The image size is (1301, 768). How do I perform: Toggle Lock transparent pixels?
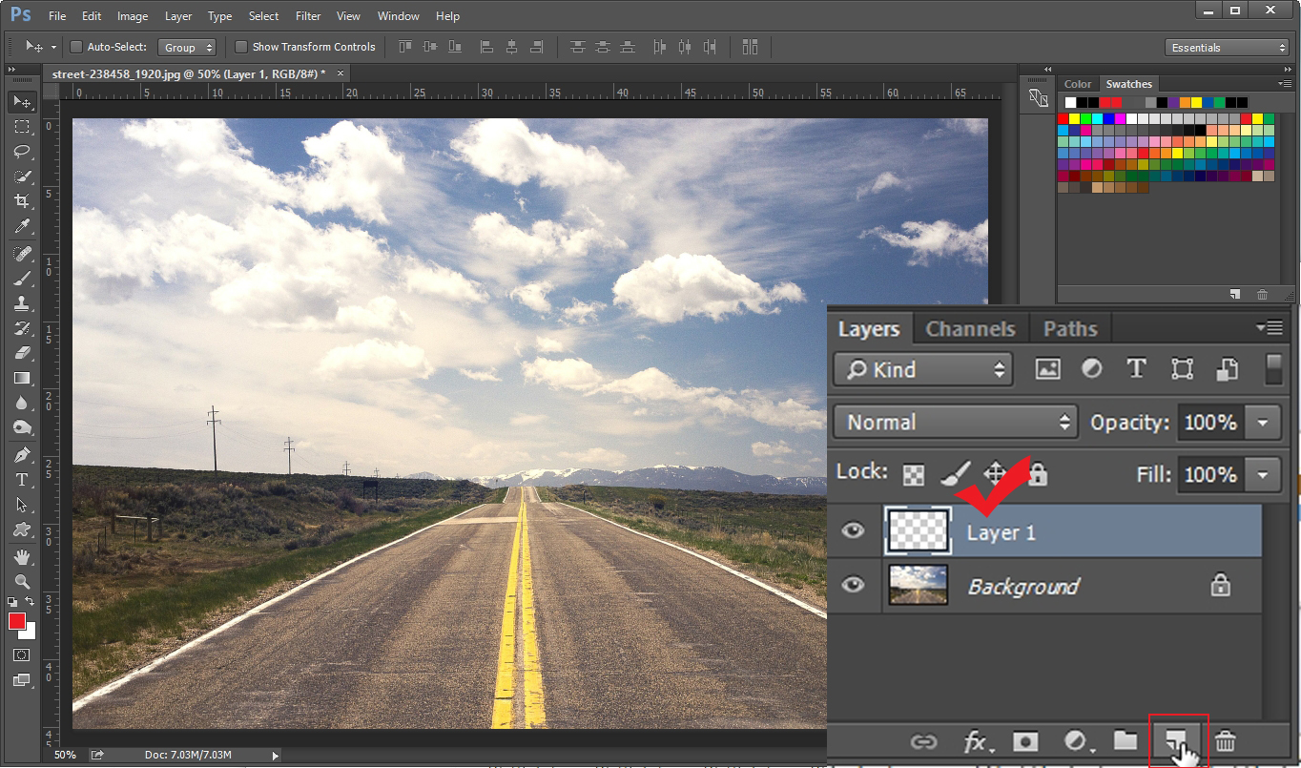pos(914,474)
